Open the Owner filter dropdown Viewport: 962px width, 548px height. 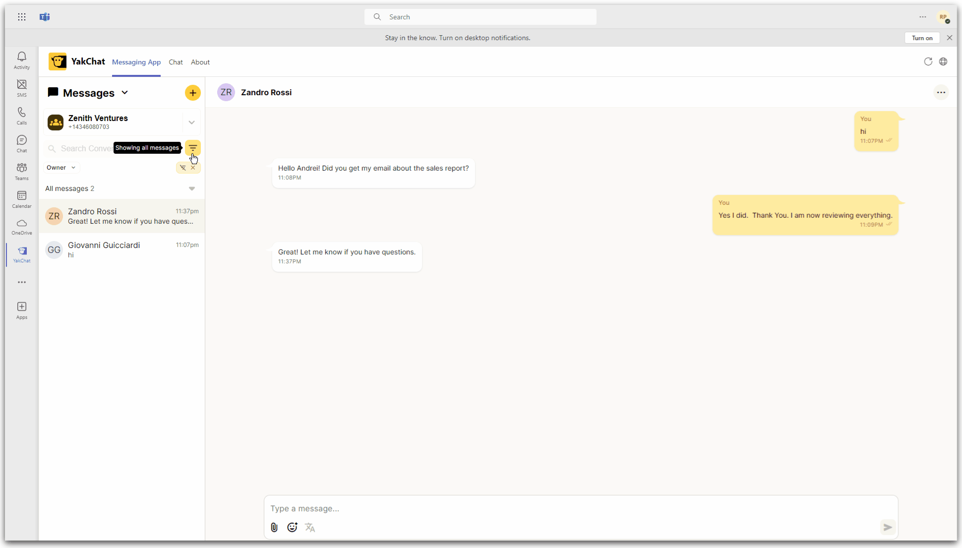click(61, 168)
